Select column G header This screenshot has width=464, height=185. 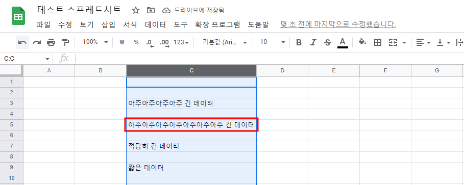pos(437,71)
